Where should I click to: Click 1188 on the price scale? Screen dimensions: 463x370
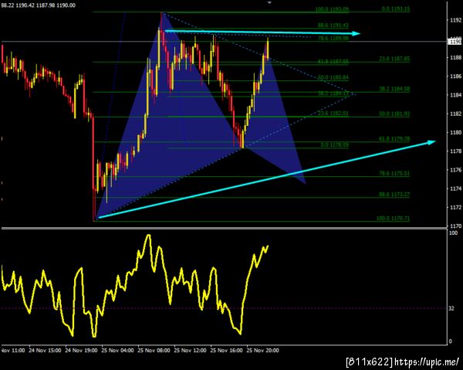455,58
